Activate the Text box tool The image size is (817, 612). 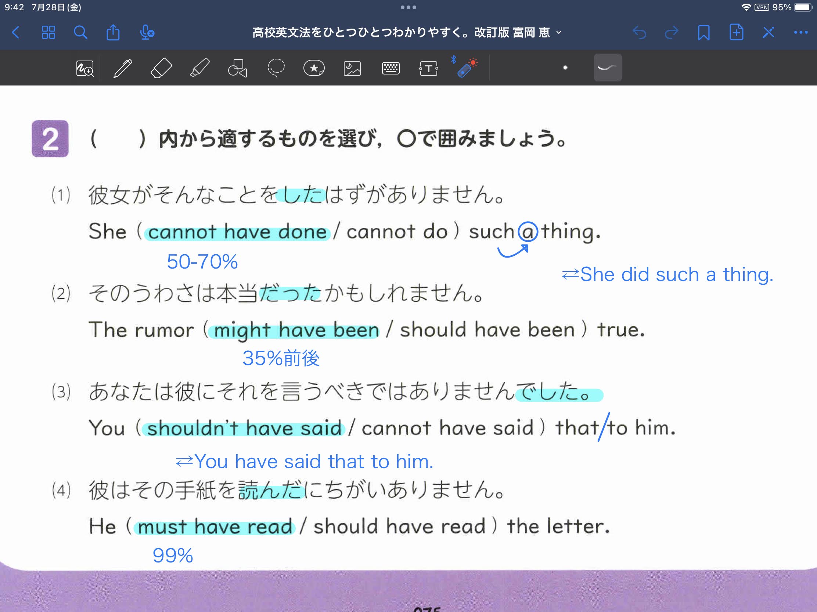[x=429, y=68]
